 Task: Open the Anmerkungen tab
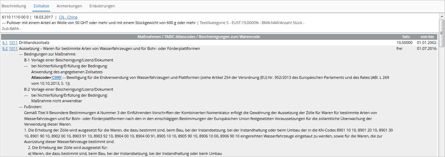click(x=69, y=6)
